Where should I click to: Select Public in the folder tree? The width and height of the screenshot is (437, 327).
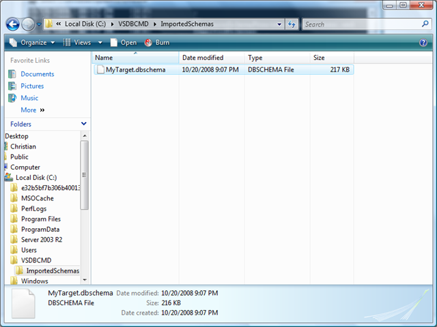(19, 157)
